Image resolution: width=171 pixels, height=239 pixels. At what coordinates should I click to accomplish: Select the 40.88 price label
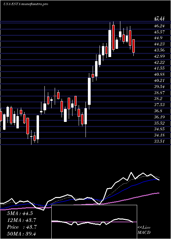[159, 74]
